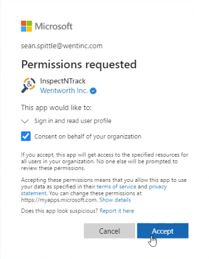Click the InspectNTrack app name
The height and width of the screenshot is (259, 209).
coord(63,81)
